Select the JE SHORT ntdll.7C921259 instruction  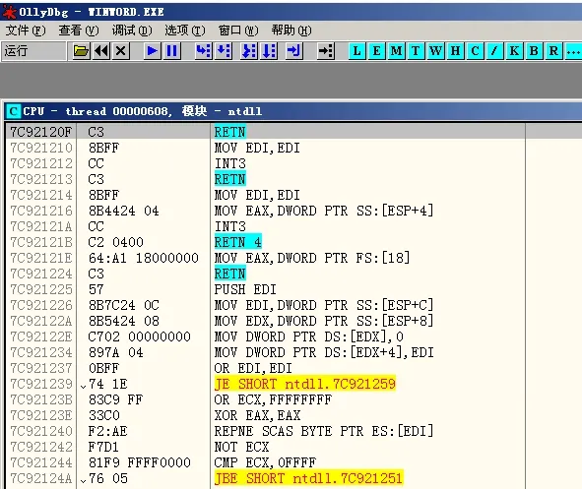[x=304, y=384]
